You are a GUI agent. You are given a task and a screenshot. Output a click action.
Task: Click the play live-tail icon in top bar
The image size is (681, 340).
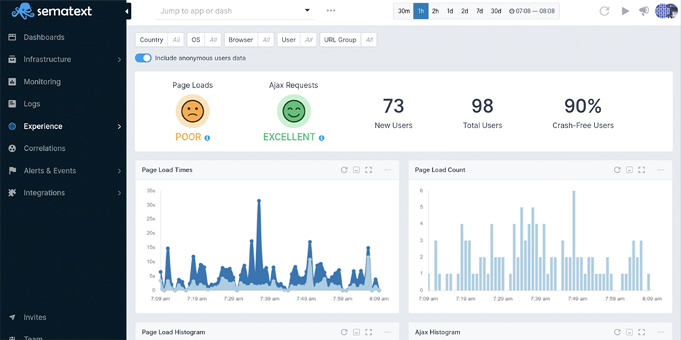click(625, 11)
